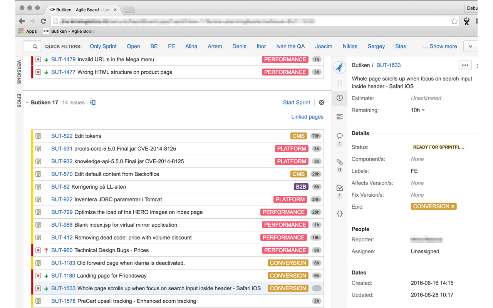This screenshot has width=493, height=308.
Task: Click the bug icon on BUT-960 row
Action: (38, 250)
